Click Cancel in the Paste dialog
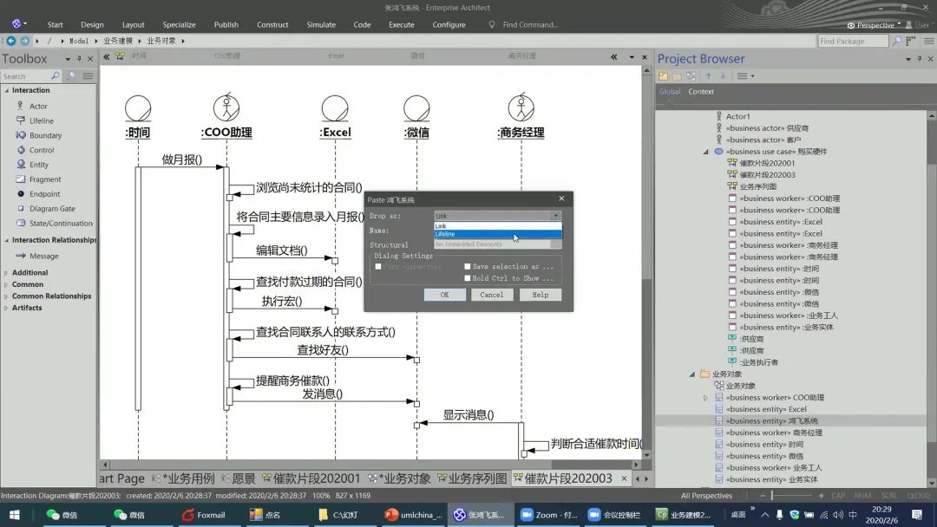This screenshot has height=527, width=937. point(492,295)
